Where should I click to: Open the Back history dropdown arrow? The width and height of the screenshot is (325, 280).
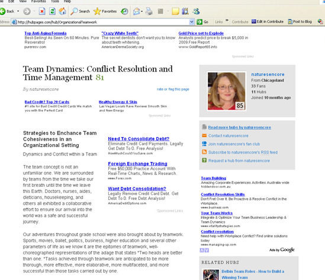18,11
